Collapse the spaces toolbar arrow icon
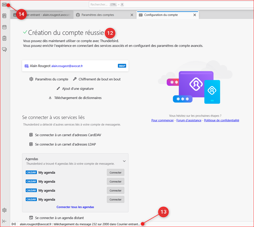The height and width of the screenshot is (227, 254). click(x=4, y=221)
